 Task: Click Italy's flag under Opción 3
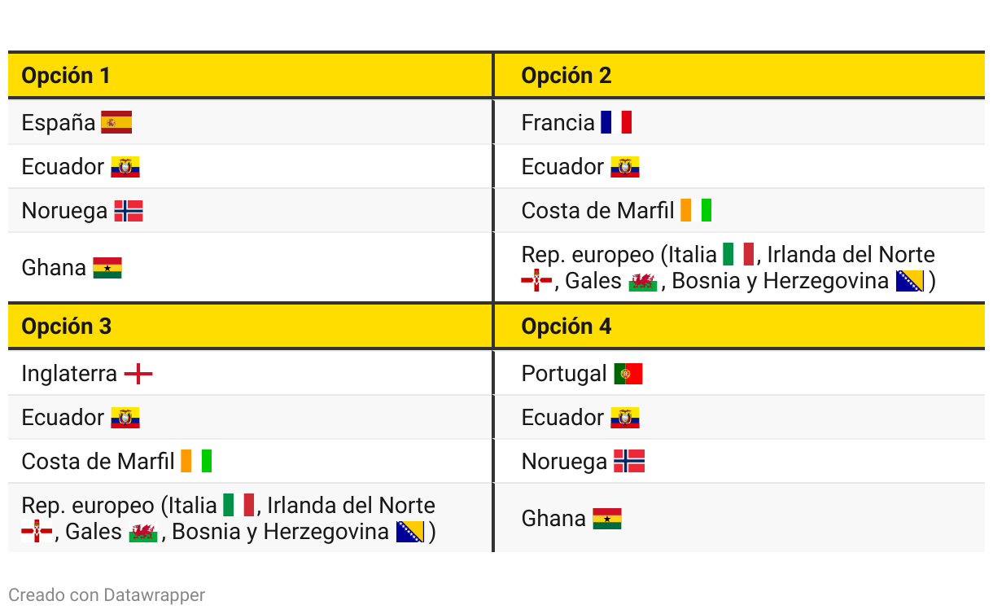point(238,506)
